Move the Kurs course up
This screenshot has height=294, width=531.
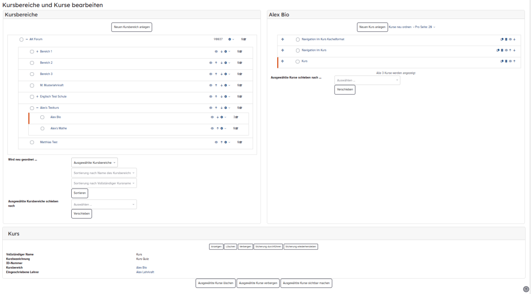click(514, 61)
